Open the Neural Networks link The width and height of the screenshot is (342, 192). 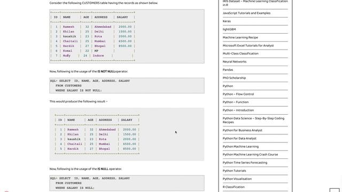tap(235, 62)
